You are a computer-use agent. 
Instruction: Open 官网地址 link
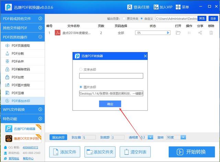click(14, 159)
